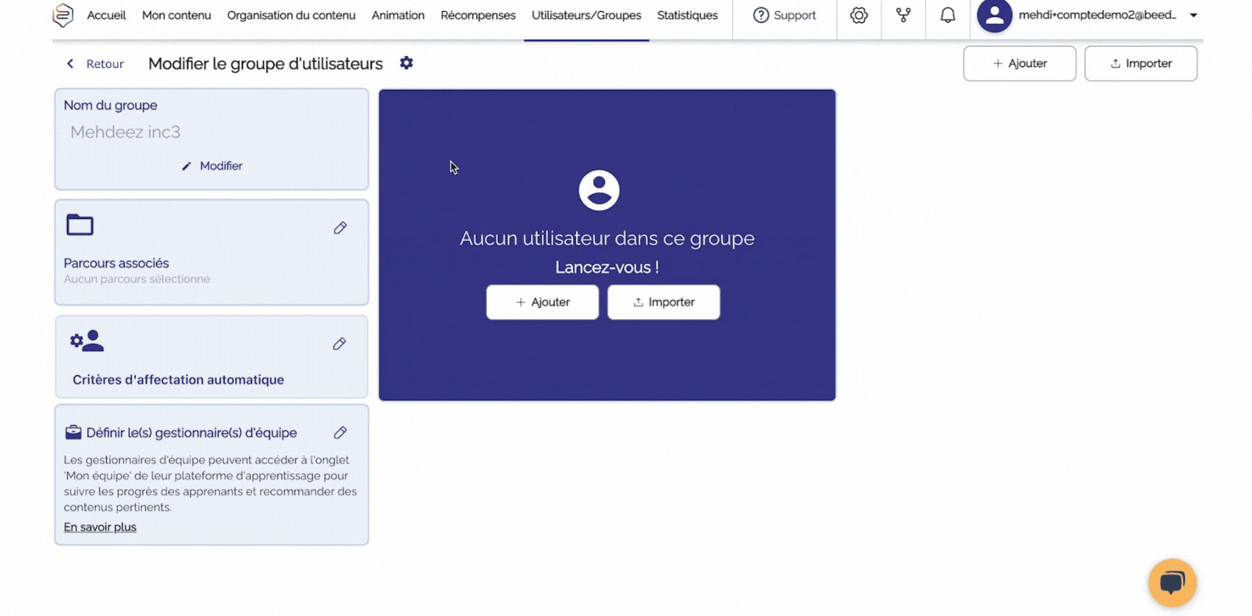Go back using the Retour chevron
The width and height of the screenshot is (1252, 616).
71,64
